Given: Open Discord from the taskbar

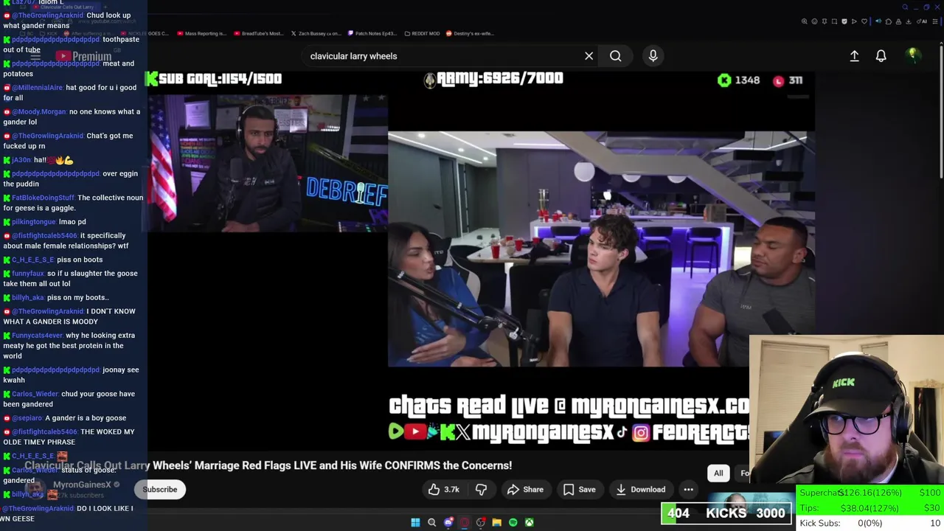Looking at the screenshot, I should [x=448, y=523].
